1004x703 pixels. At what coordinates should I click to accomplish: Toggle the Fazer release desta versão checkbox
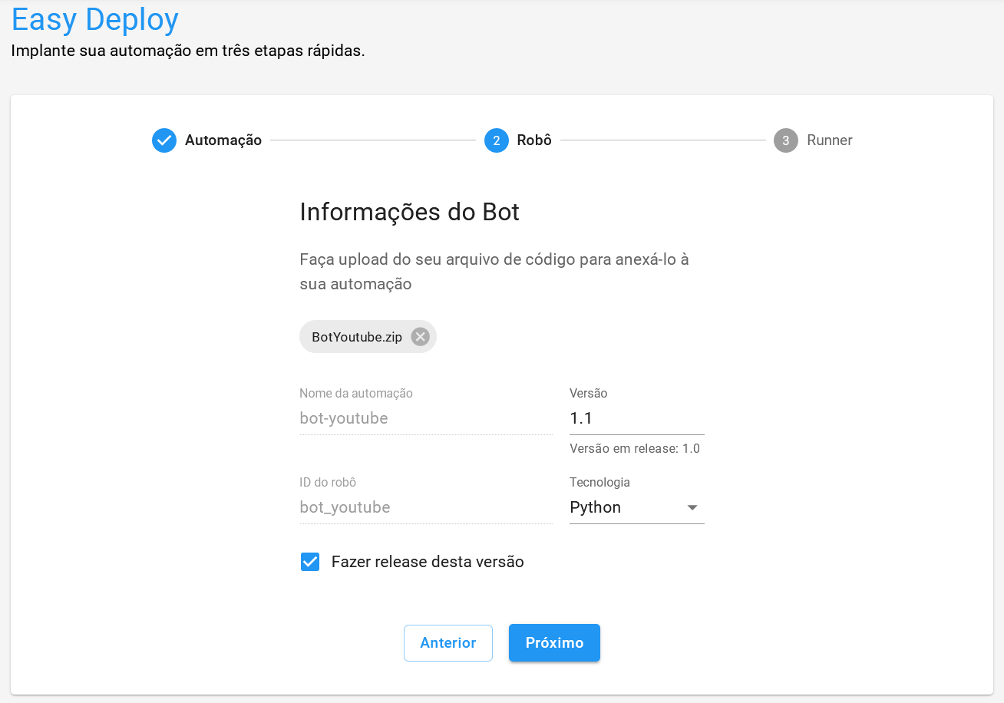pyautogui.click(x=310, y=562)
